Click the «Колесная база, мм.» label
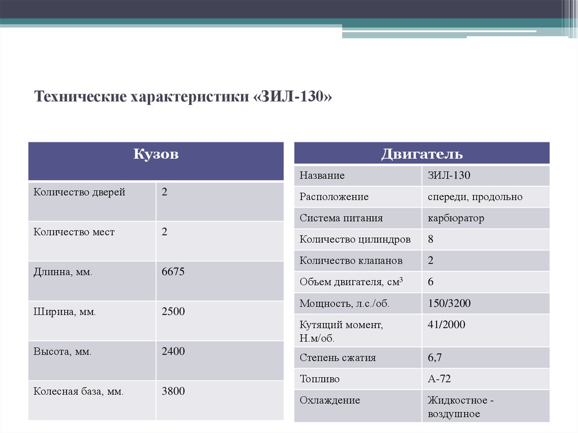 pos(78,391)
